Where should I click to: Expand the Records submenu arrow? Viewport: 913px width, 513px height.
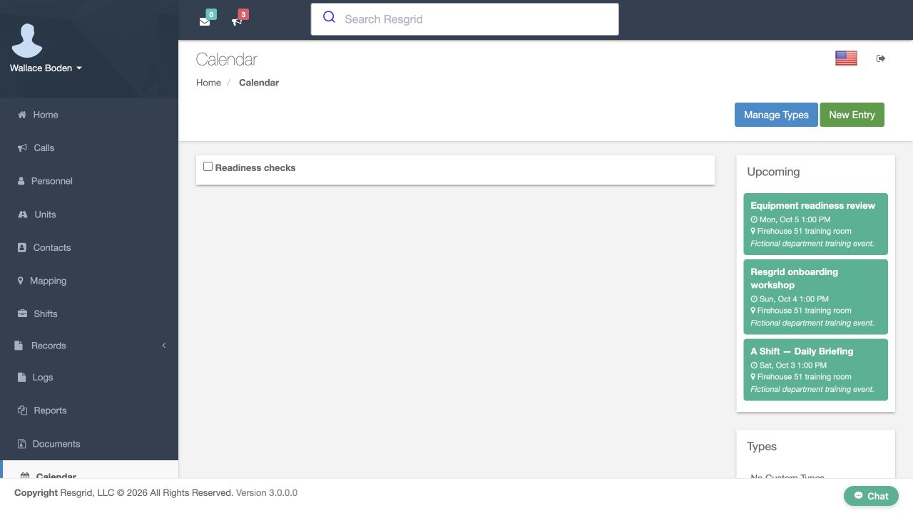tap(164, 346)
